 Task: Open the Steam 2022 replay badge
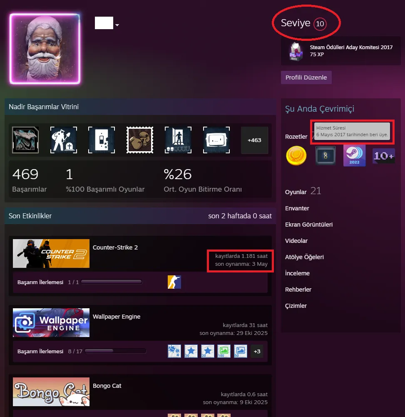click(x=354, y=155)
